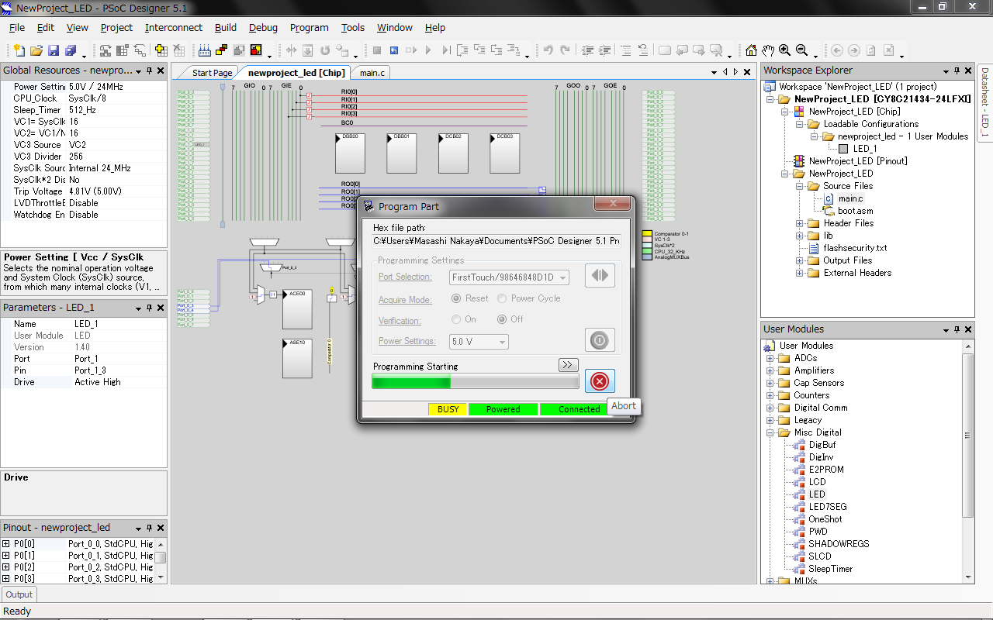Screen dimensions: 993x620
Task: Collapse the Misc Digital folder
Action: pos(770,432)
